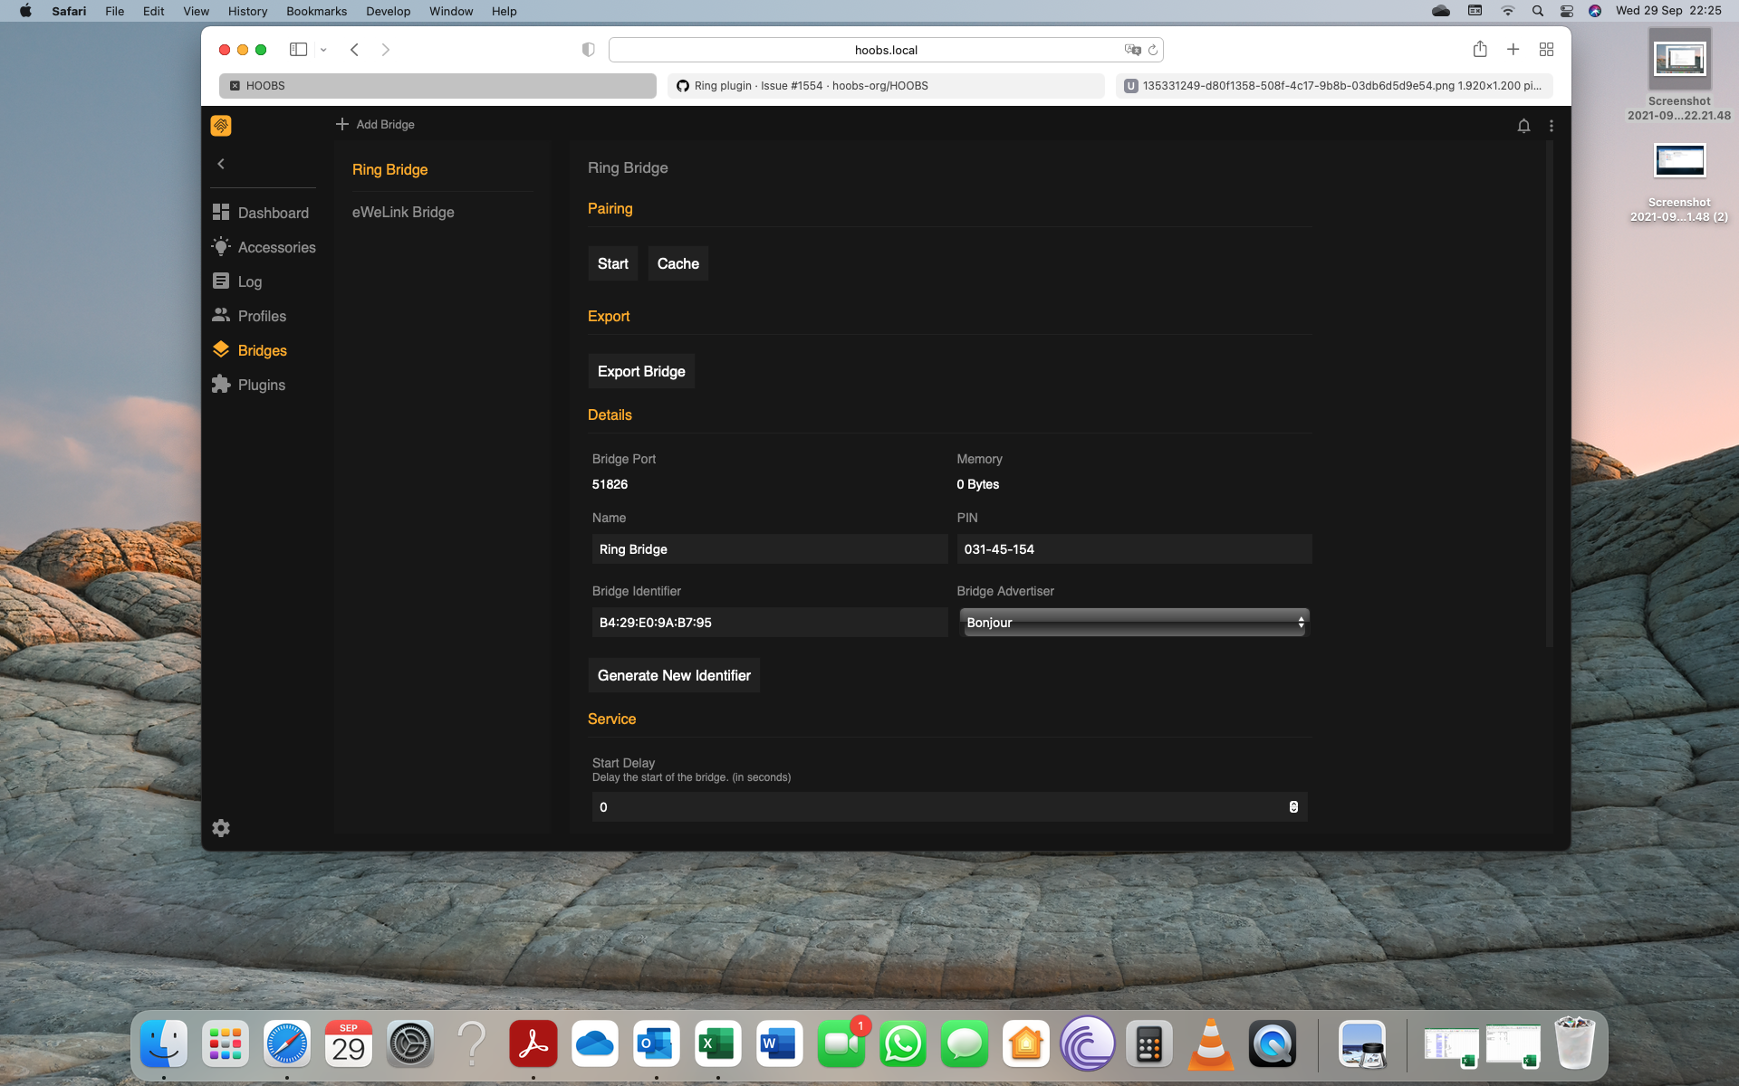Screen dimensions: 1739x1086
Task: Open the notification bell icon
Action: point(1523,126)
